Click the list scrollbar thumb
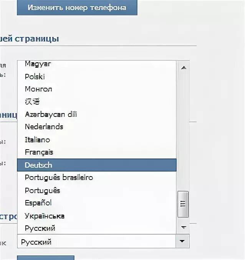 pyautogui.click(x=183, y=204)
